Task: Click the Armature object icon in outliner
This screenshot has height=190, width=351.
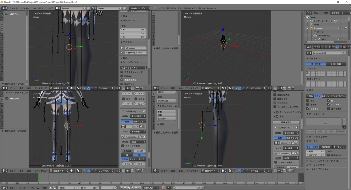Action: (311, 28)
